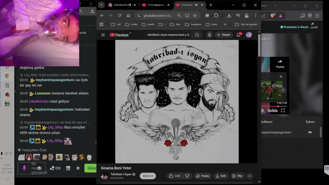329x185 pixels.
Task: Click the youtube.com address bar
Action: 158,15
